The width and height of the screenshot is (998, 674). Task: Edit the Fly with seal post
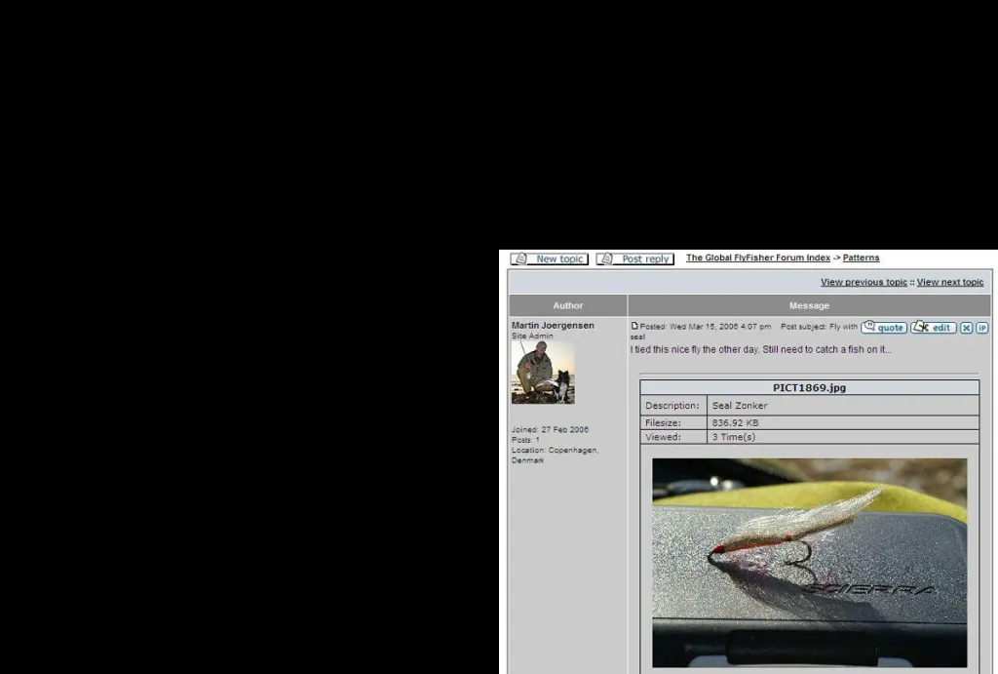click(933, 328)
